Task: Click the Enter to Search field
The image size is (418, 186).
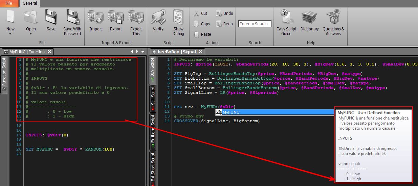Action: pos(255,24)
